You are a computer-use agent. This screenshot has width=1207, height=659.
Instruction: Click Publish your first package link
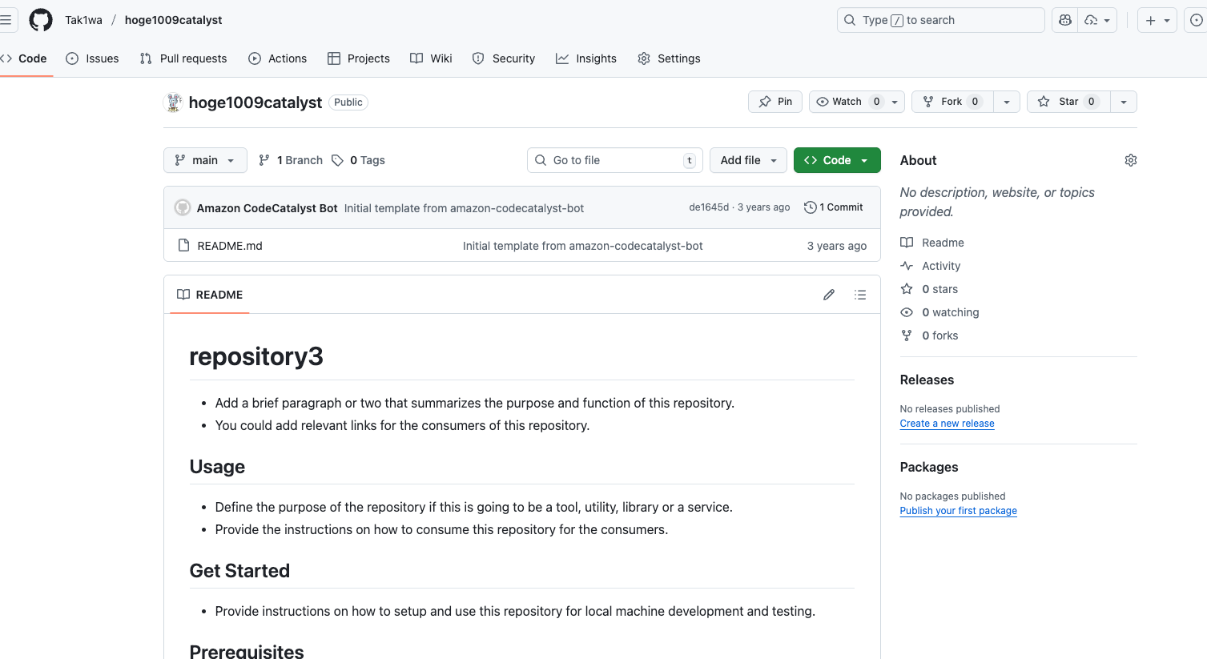click(958, 511)
